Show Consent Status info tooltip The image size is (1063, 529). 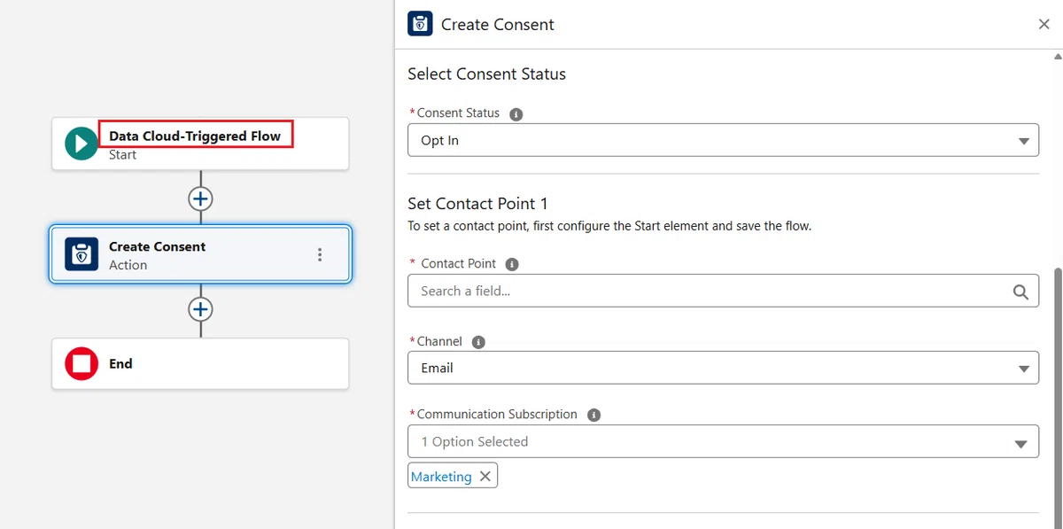pyautogui.click(x=516, y=114)
